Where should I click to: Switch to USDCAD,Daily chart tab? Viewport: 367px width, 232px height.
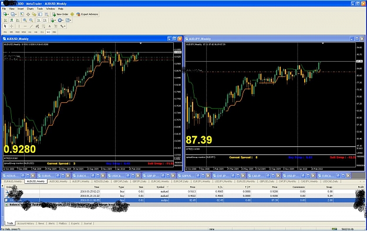[x=331, y=181]
